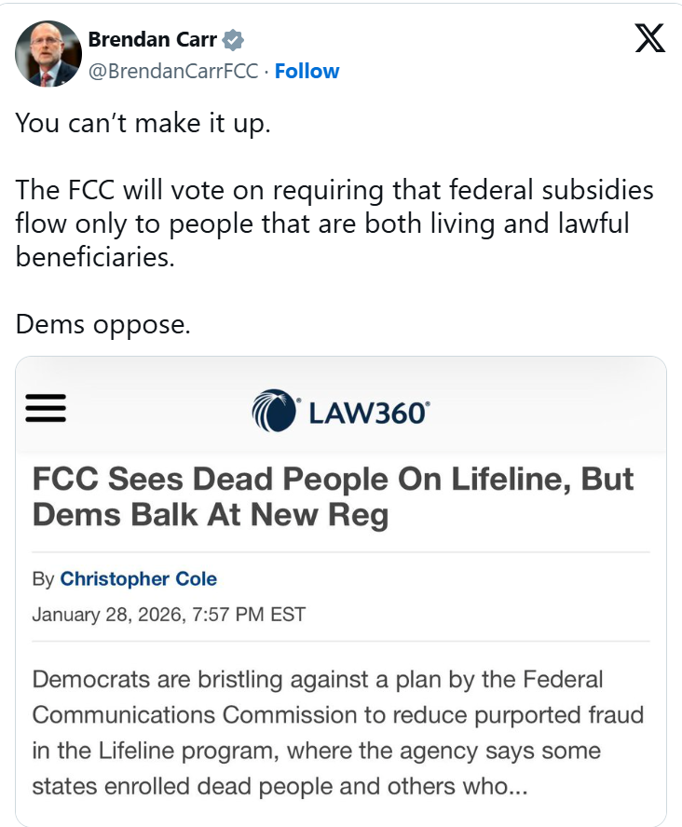The width and height of the screenshot is (682, 827).
Task: Follow the BrendanCarrFCC account
Action: click(x=307, y=72)
